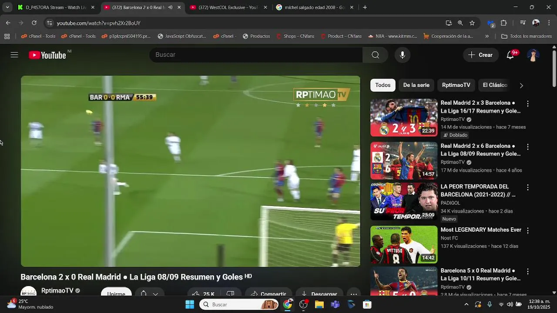Open options for LA PEOR TEMPORADA video
Viewport: 557px width, 313px height.
click(527, 187)
